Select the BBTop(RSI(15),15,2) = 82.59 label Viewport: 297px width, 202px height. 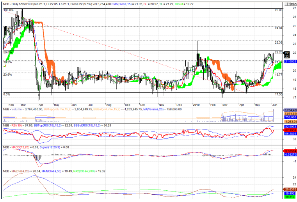tap(52, 125)
